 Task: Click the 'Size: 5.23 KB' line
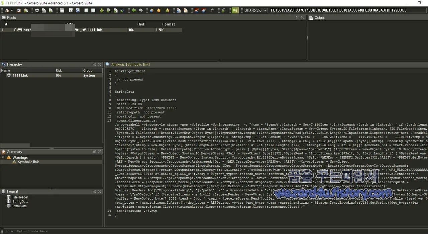click(129, 104)
